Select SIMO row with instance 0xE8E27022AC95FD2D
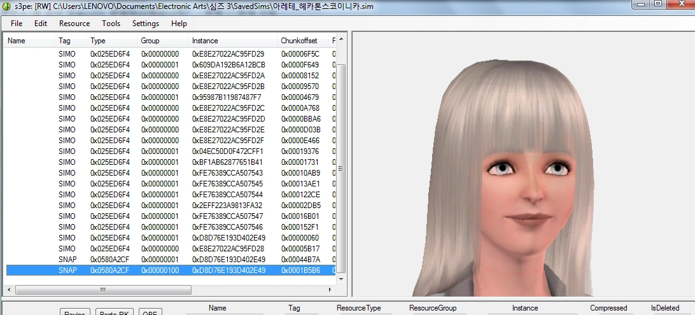The height and width of the screenshot is (315, 695). pyautogui.click(x=171, y=119)
